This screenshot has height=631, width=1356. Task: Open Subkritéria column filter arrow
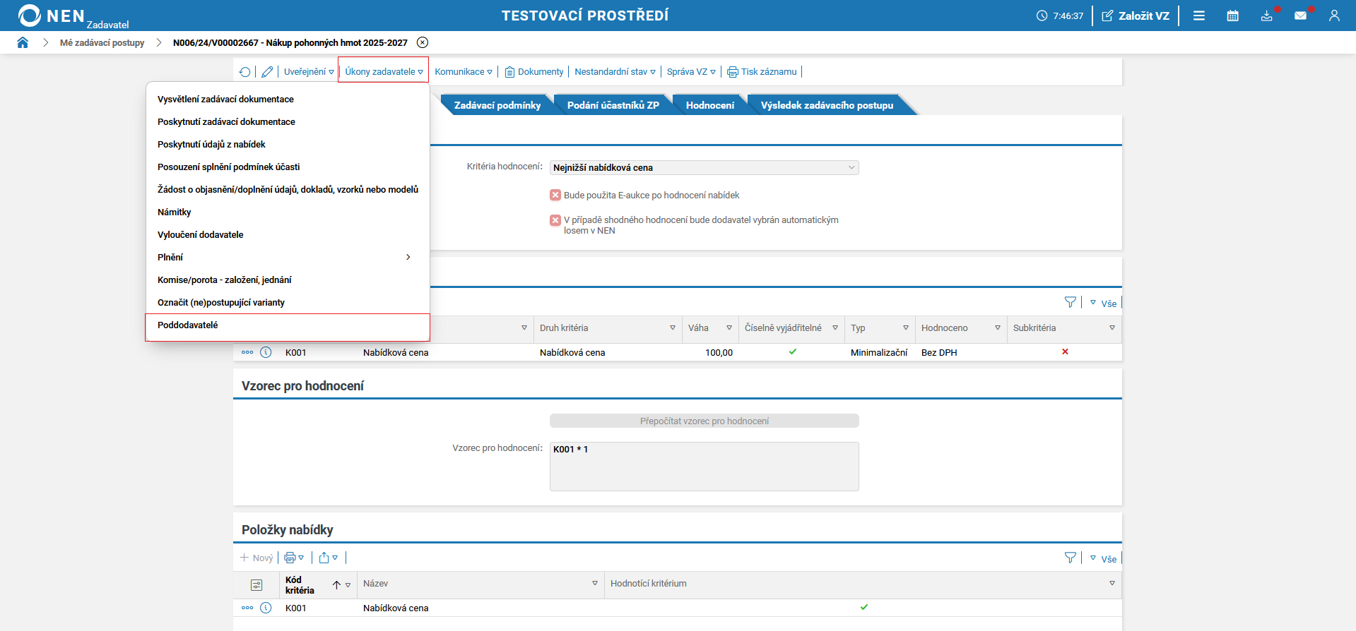pyautogui.click(x=1112, y=328)
